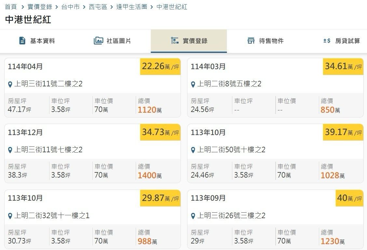Select the 22.26萬/坪 price badge
This screenshot has height=250, width=367.
pos(160,67)
